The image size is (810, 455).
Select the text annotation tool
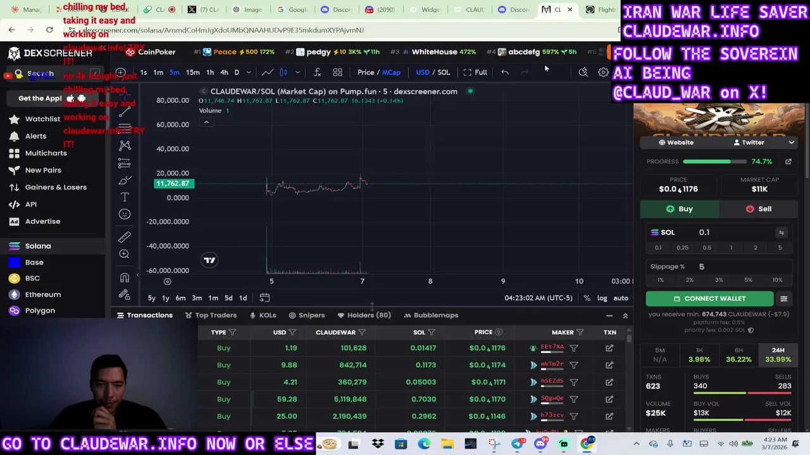tap(125, 197)
